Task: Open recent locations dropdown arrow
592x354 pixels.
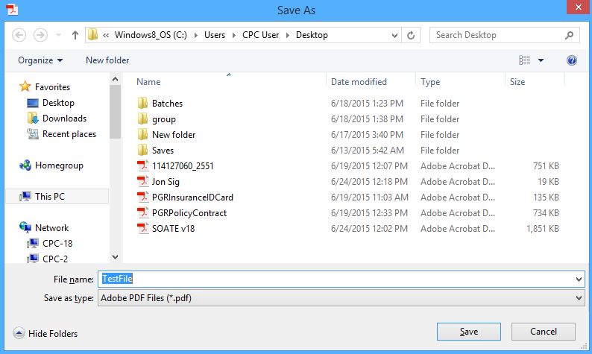Action: pos(58,35)
